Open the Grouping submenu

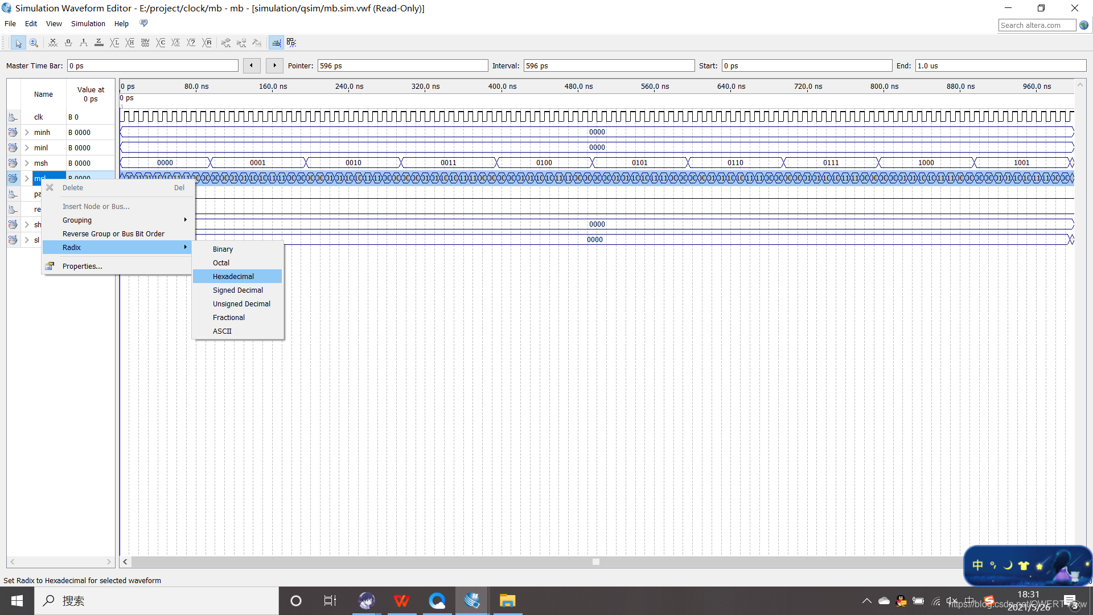click(x=117, y=220)
